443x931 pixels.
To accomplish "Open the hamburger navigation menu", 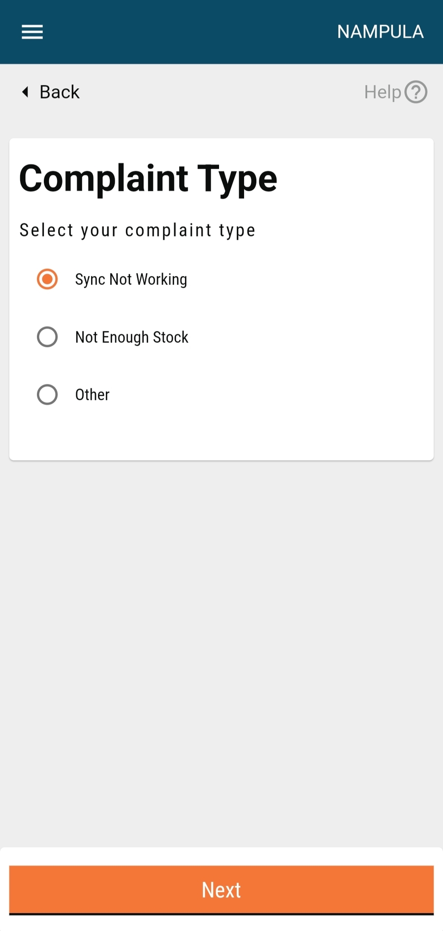I will (32, 32).
